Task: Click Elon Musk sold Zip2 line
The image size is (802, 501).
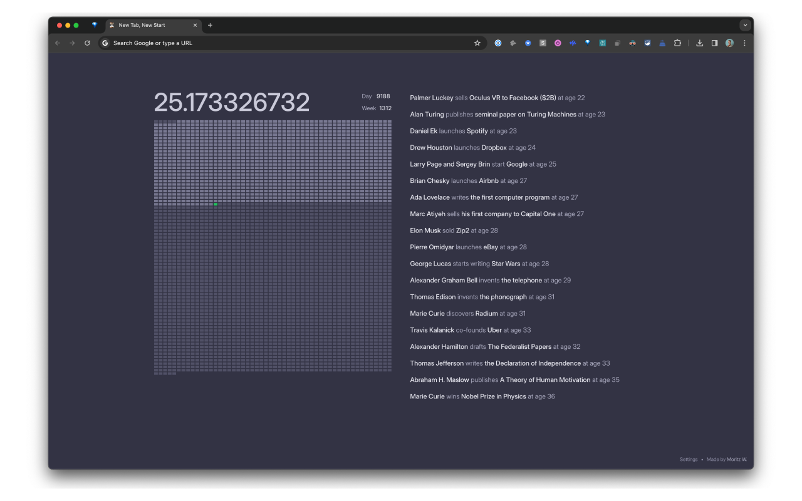Action: click(x=454, y=230)
